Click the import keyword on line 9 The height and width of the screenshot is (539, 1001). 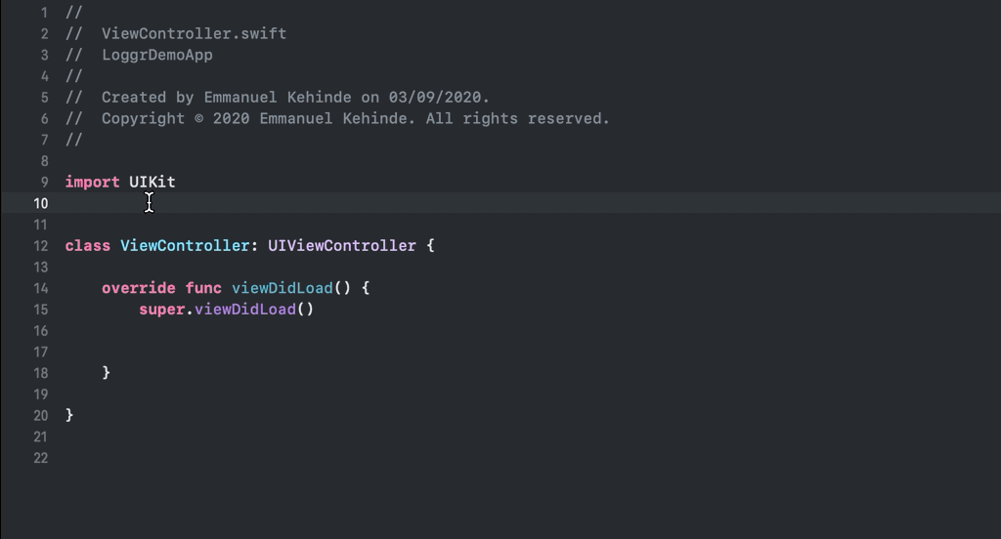pos(92,183)
